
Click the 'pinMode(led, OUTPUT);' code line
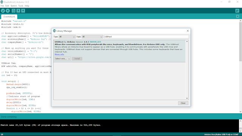[x=19, y=93]
